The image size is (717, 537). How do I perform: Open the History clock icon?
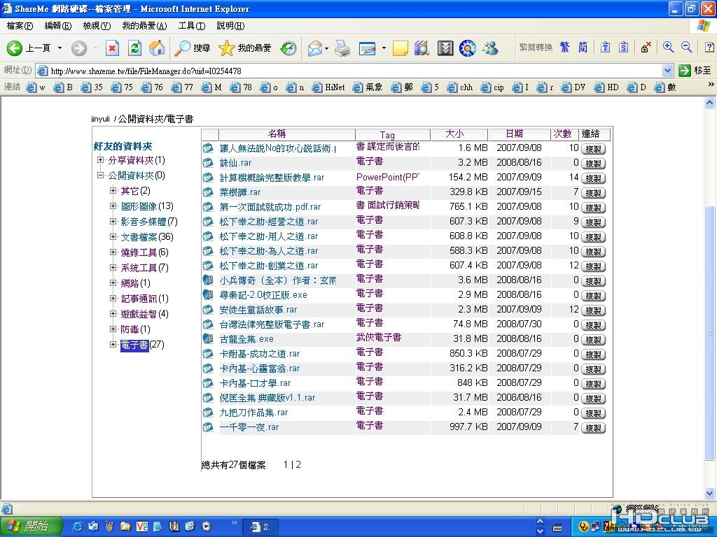[288, 48]
